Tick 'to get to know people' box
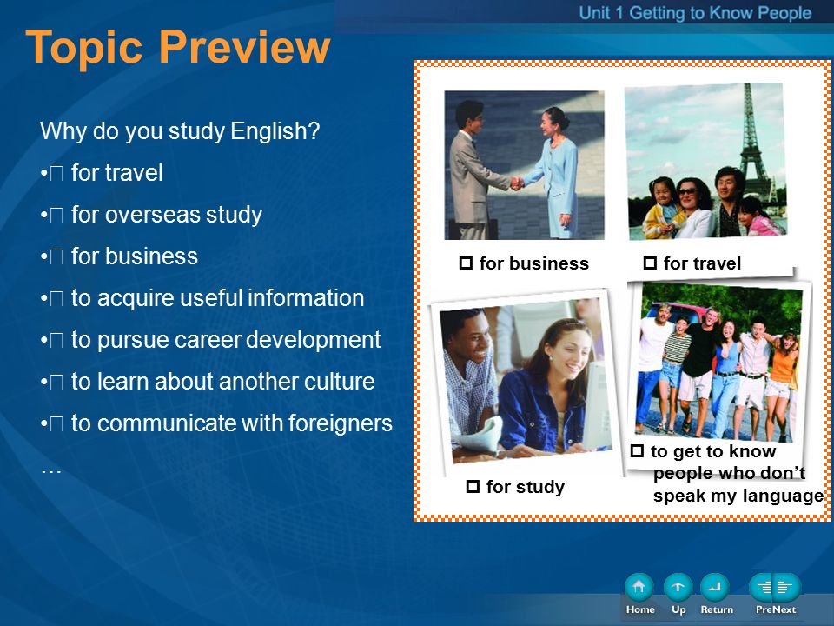Viewport: 834px width, 626px height. [x=637, y=451]
